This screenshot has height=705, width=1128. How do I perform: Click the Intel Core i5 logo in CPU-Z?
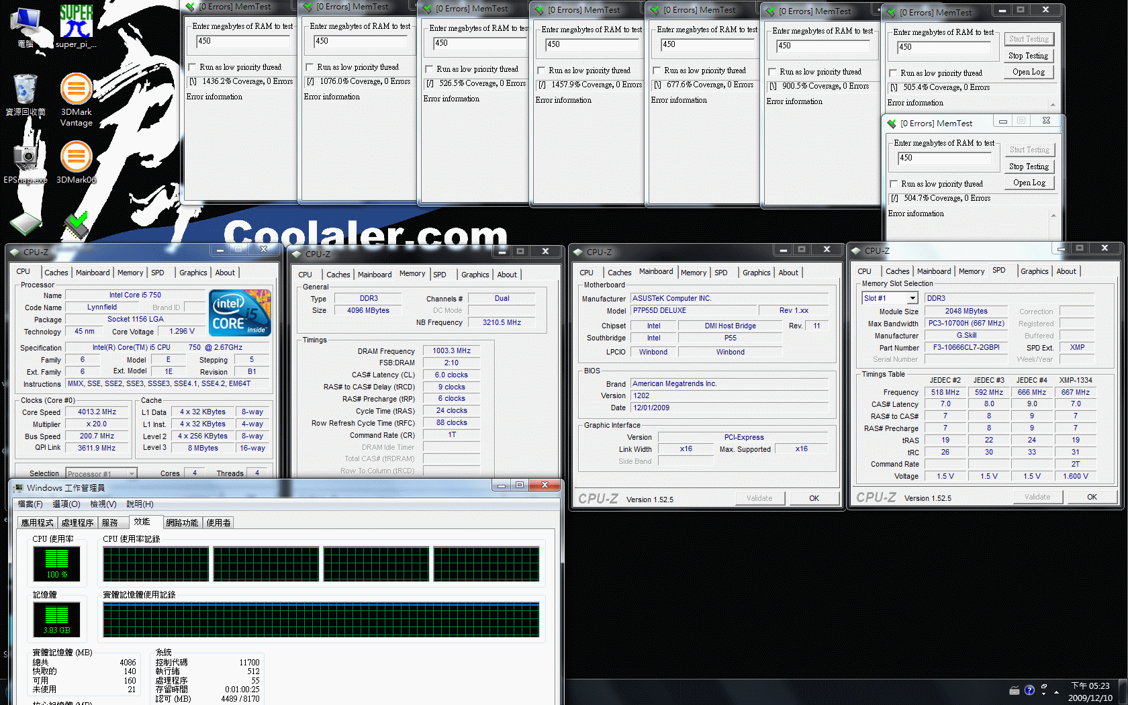coord(240,312)
